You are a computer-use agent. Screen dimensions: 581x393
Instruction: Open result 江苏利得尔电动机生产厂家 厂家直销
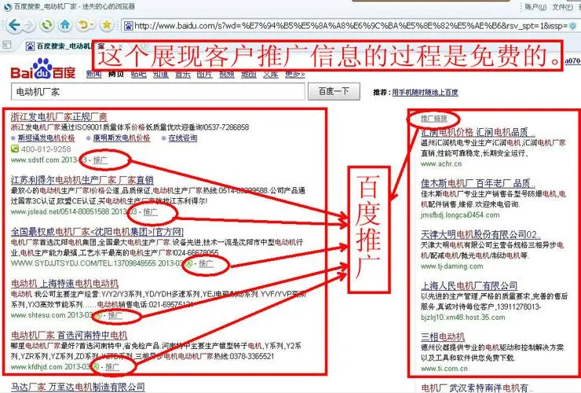tap(82, 180)
